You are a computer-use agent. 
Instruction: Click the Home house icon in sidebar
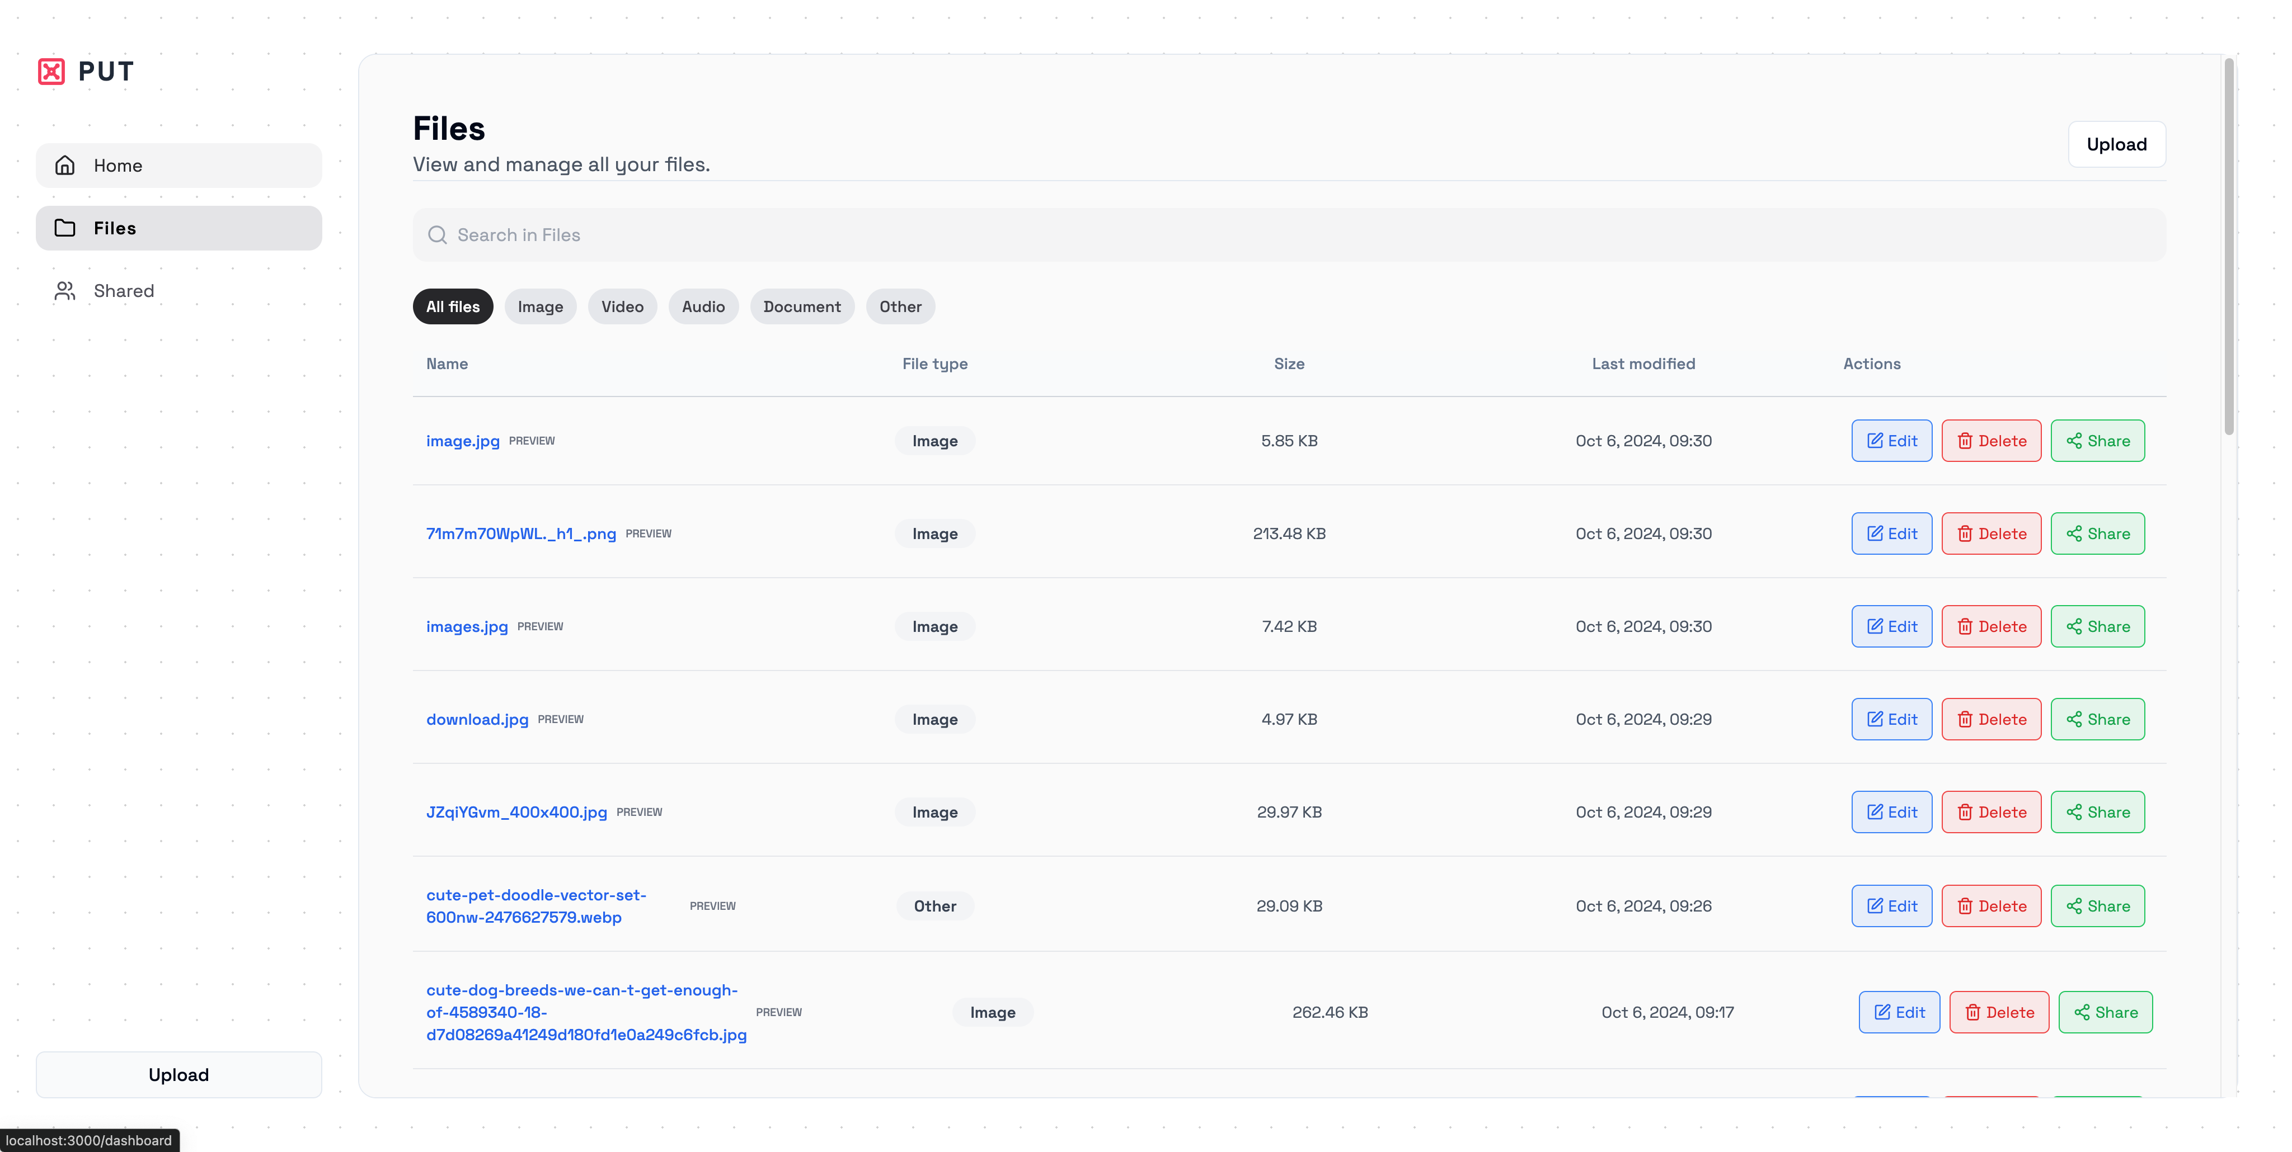(x=65, y=166)
